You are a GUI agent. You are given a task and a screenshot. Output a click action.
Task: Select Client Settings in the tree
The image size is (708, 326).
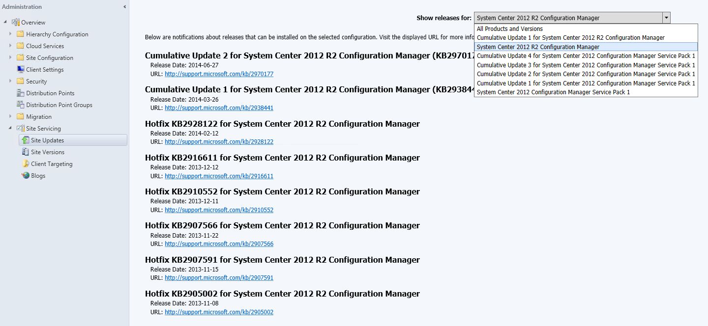45,70
